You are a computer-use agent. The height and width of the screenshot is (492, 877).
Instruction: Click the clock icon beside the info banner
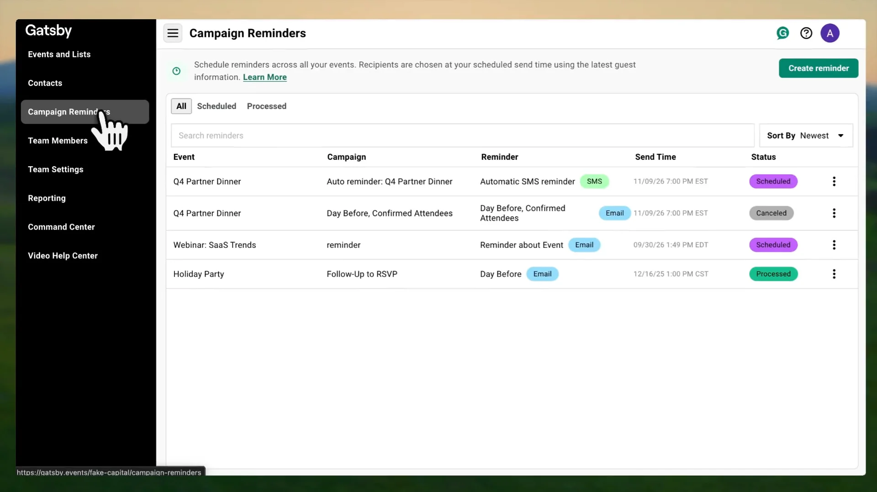tap(176, 71)
